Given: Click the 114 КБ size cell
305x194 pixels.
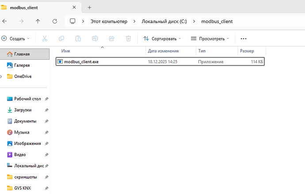Looking at the screenshot, I should pos(257,62).
